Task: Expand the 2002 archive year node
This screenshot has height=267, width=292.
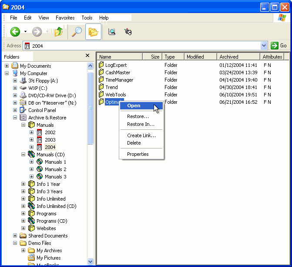Action: [x=32, y=132]
